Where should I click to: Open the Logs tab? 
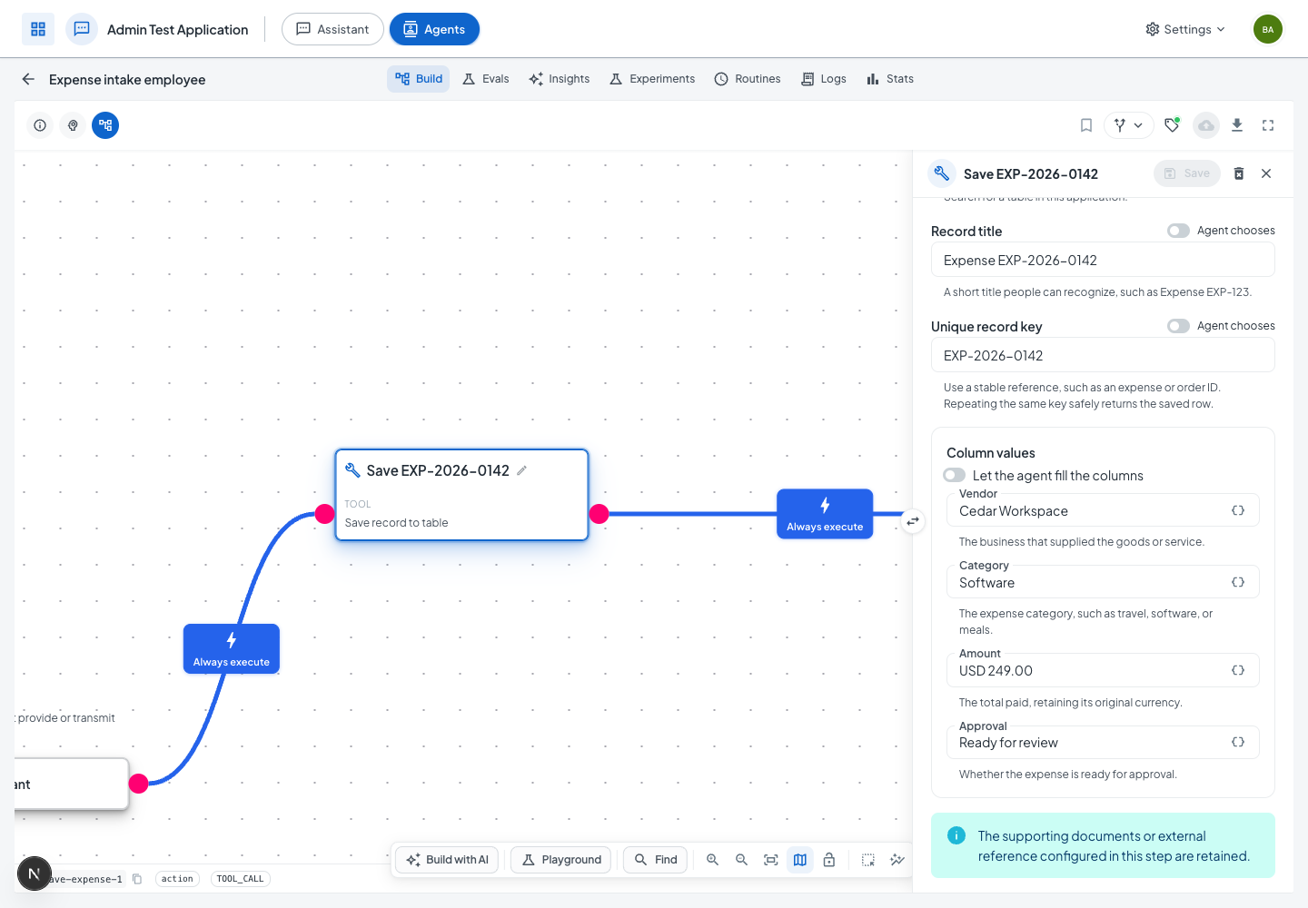824,79
